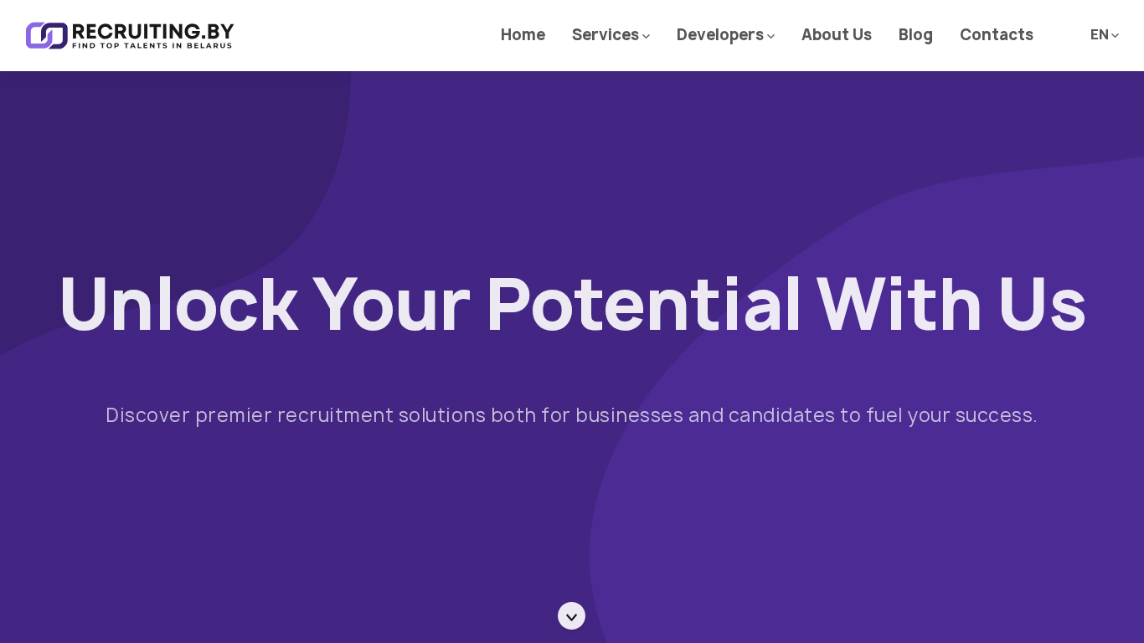Expand the chevron next to Developers
The width and height of the screenshot is (1144, 643).
(x=771, y=36)
